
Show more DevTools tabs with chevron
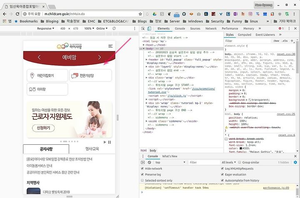tap(260, 28)
